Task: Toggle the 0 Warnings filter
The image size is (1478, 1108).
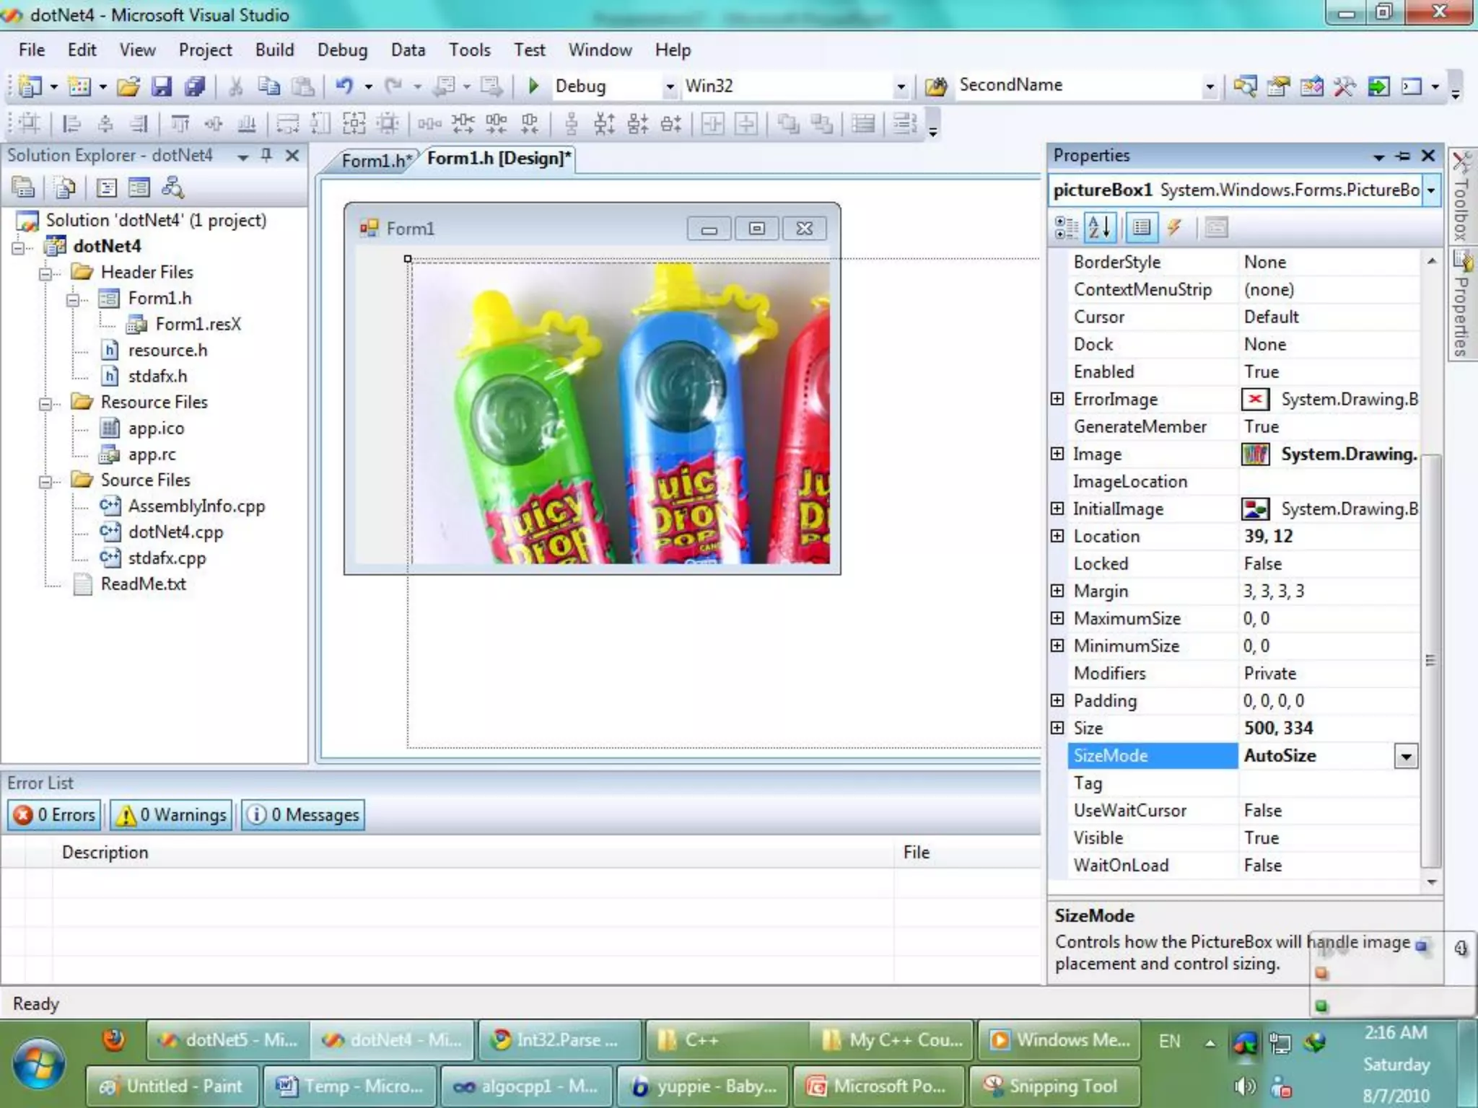Action: point(172,814)
